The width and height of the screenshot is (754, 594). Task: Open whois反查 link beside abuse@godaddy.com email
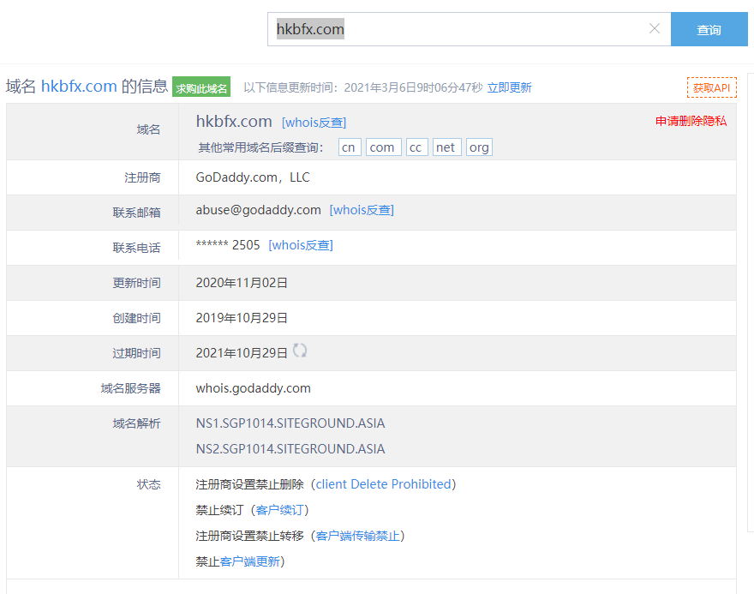point(362,210)
